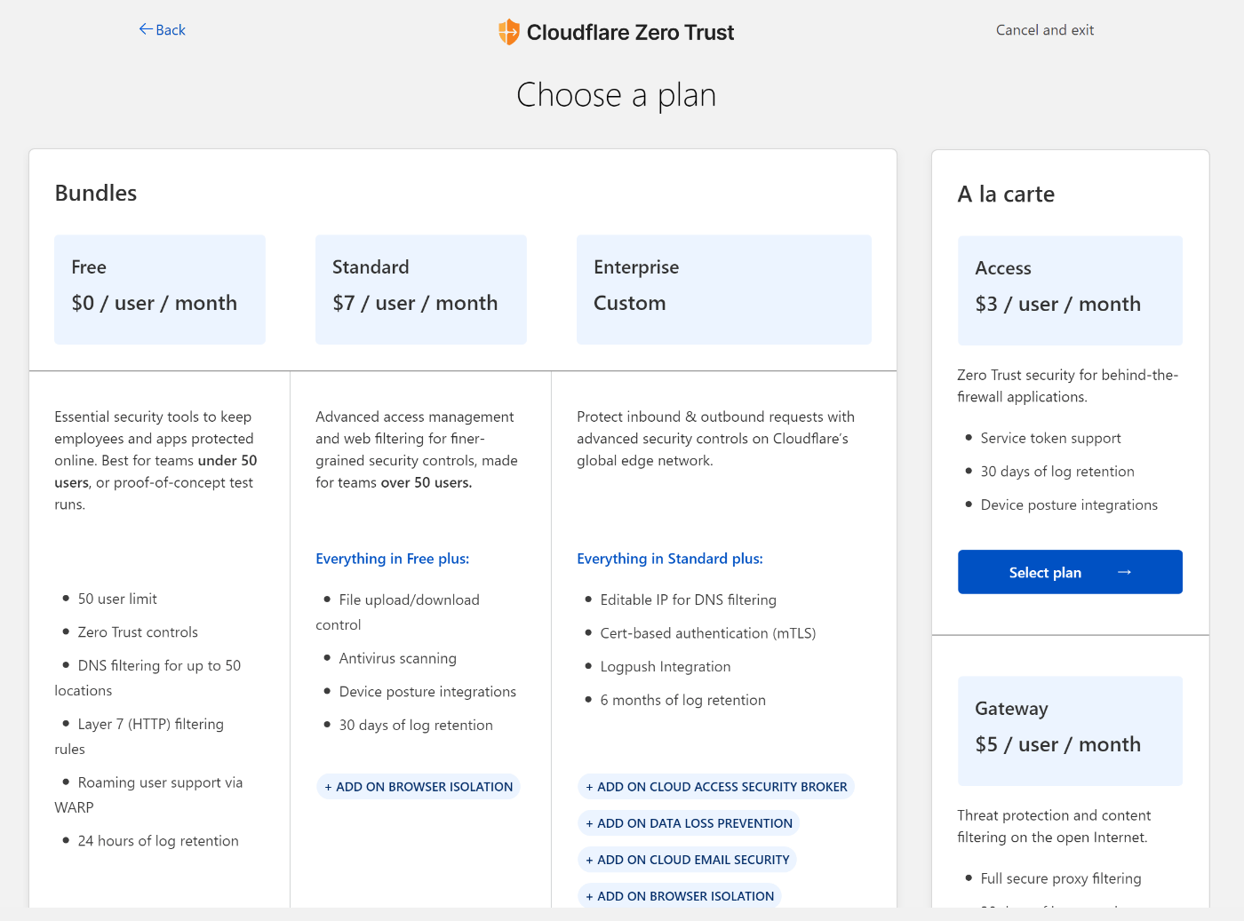Click 'Service token support' item
The image size is (1244, 921).
coord(1050,438)
